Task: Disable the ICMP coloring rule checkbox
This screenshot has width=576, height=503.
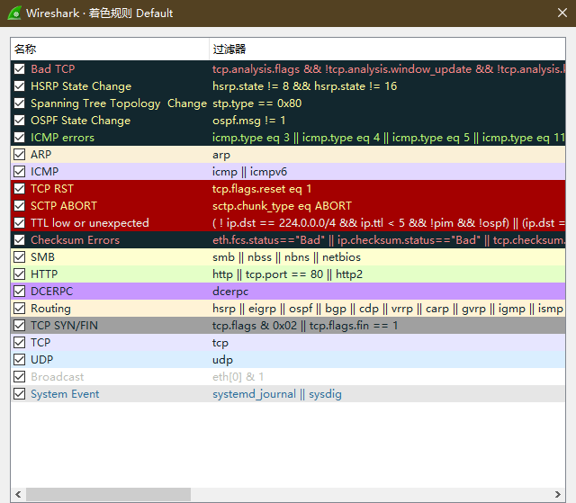Action: 19,172
